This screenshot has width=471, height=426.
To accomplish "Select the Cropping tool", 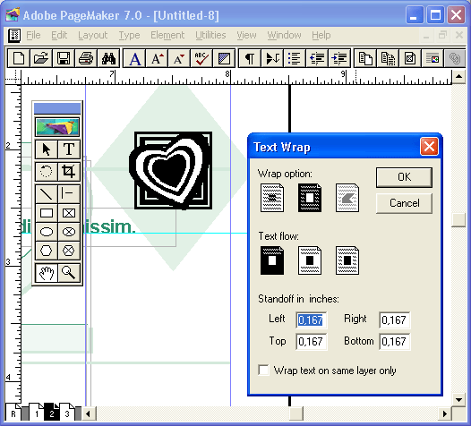I will pos(69,172).
